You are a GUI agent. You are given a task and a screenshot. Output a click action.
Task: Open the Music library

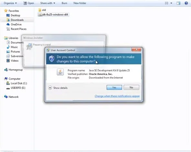pos(14,47)
